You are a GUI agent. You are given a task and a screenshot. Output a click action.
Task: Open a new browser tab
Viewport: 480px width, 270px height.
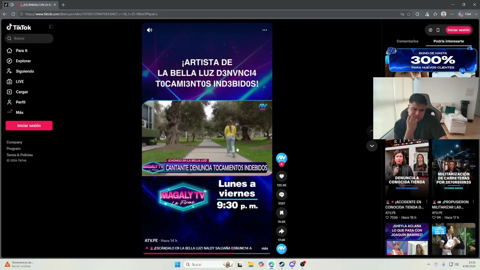63,5
